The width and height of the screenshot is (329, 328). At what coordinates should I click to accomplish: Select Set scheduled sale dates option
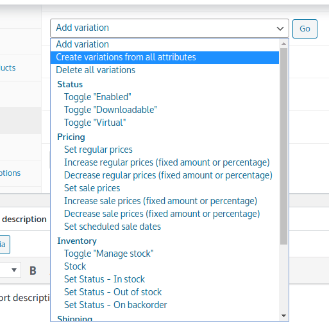[x=165, y=227]
